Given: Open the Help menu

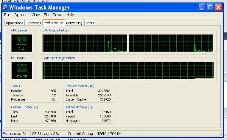Looking at the screenshot, I should click(70, 15).
